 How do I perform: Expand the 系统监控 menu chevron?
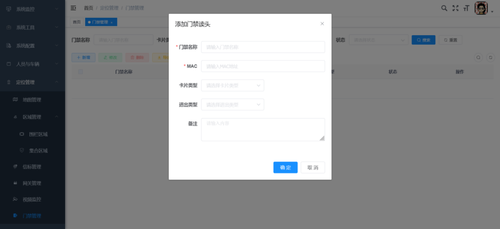coord(56,9)
